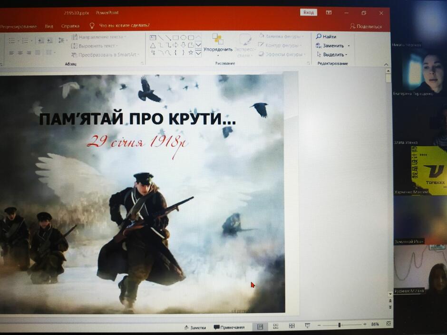Open Select (Выделить) dropdown
This screenshot has width=447, height=335.
(x=332, y=55)
